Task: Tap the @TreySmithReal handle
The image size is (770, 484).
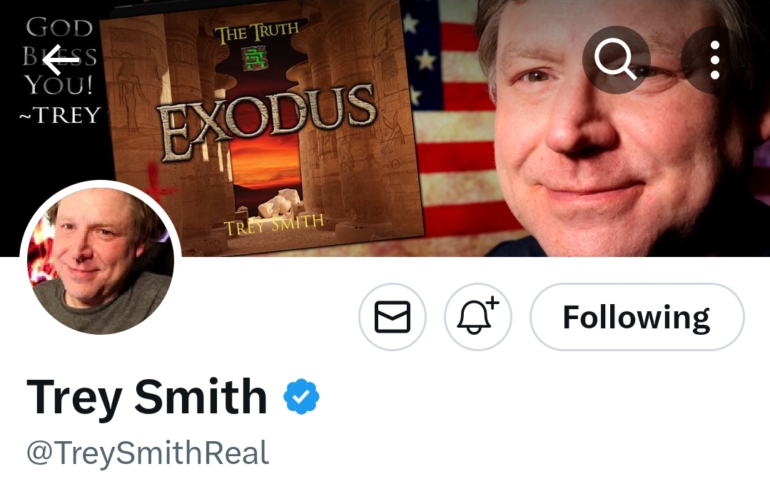Action: pos(148,453)
